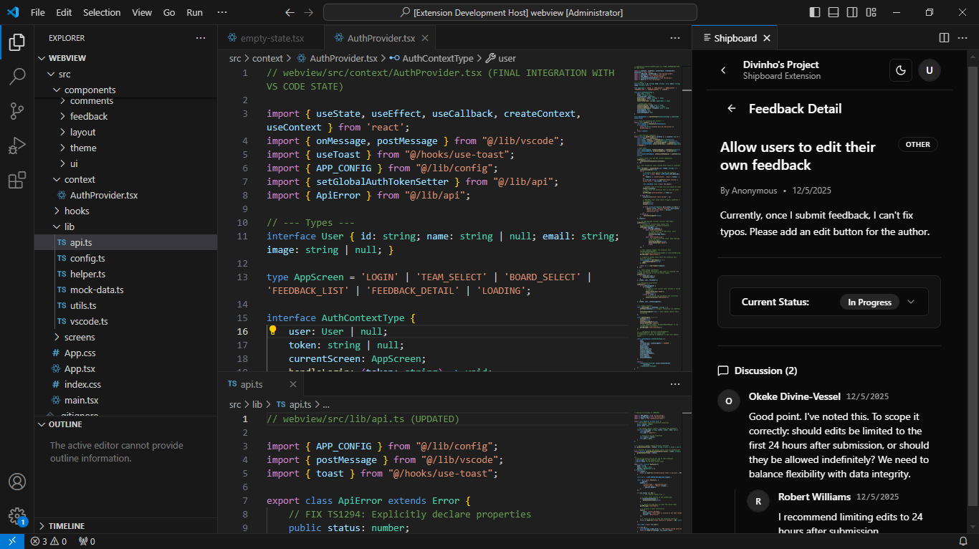Click the Manage gear icon

click(x=17, y=516)
